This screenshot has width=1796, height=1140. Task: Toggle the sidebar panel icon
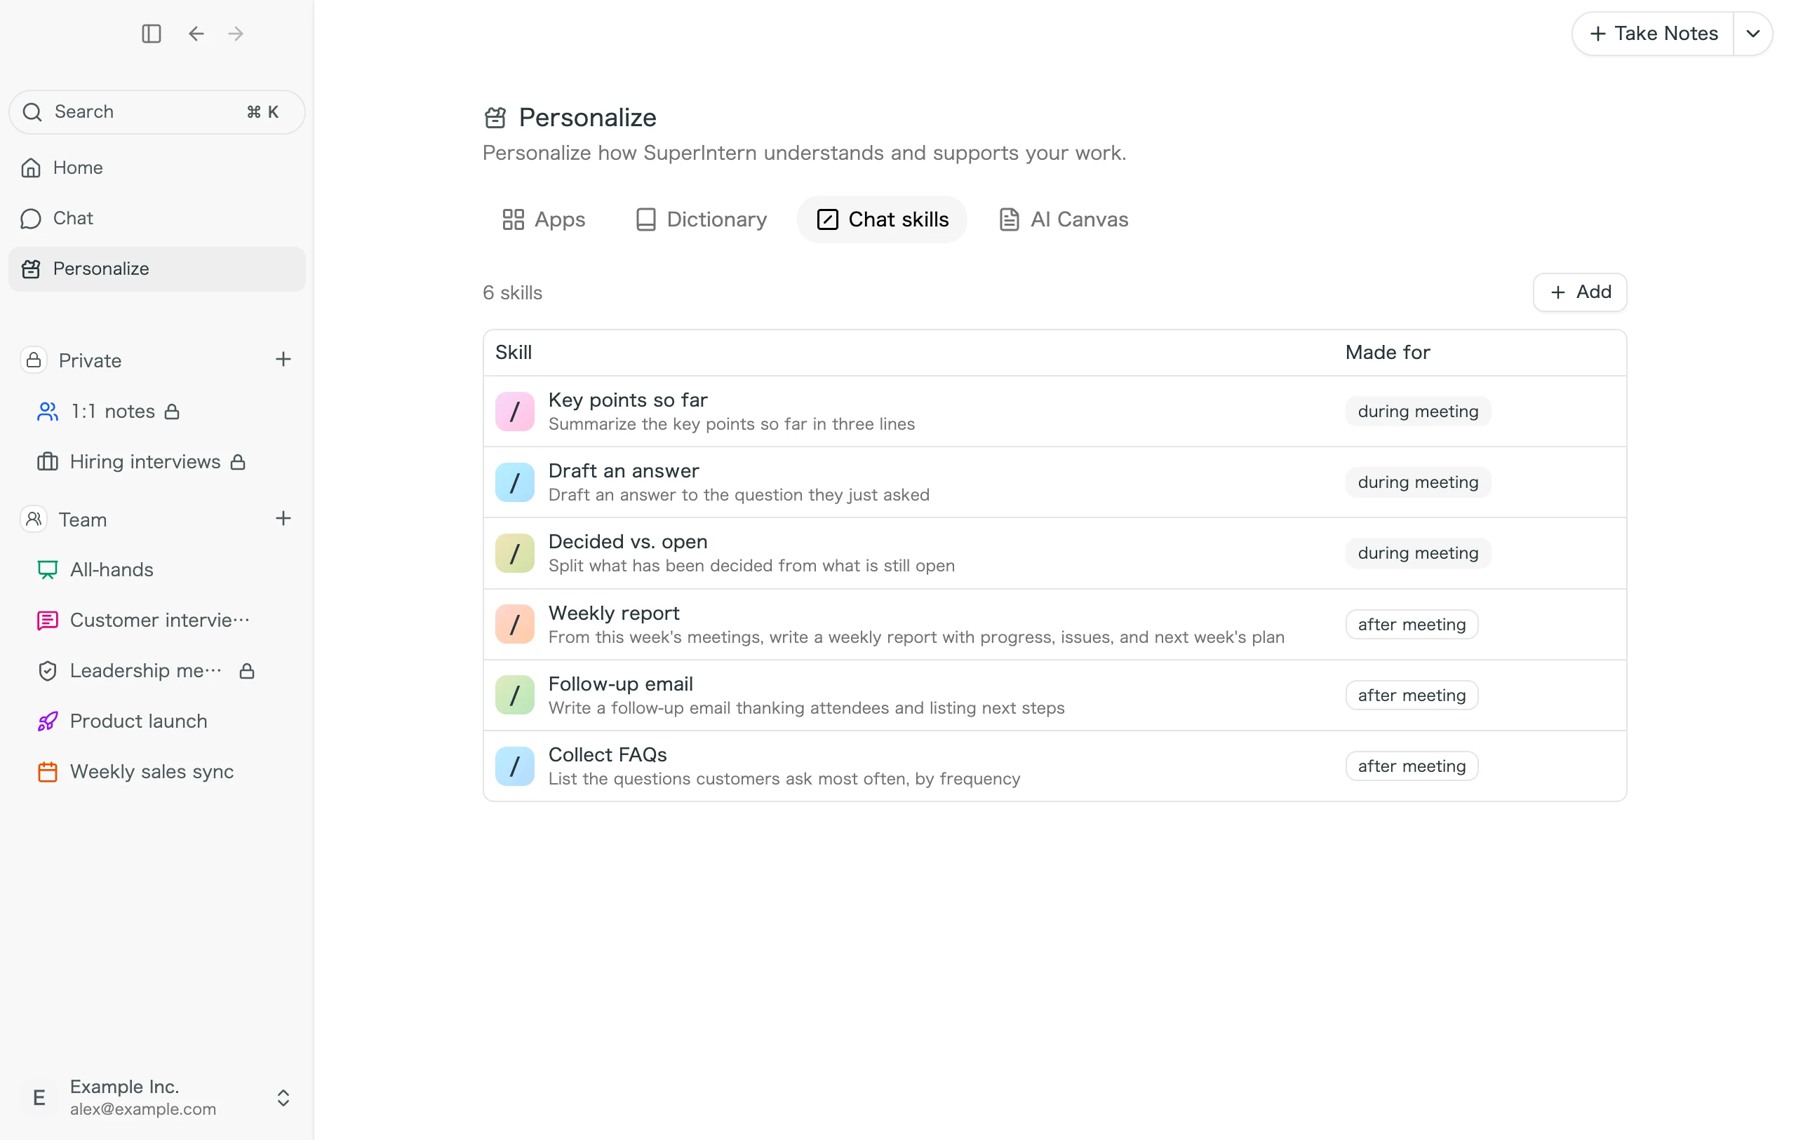coord(152,34)
